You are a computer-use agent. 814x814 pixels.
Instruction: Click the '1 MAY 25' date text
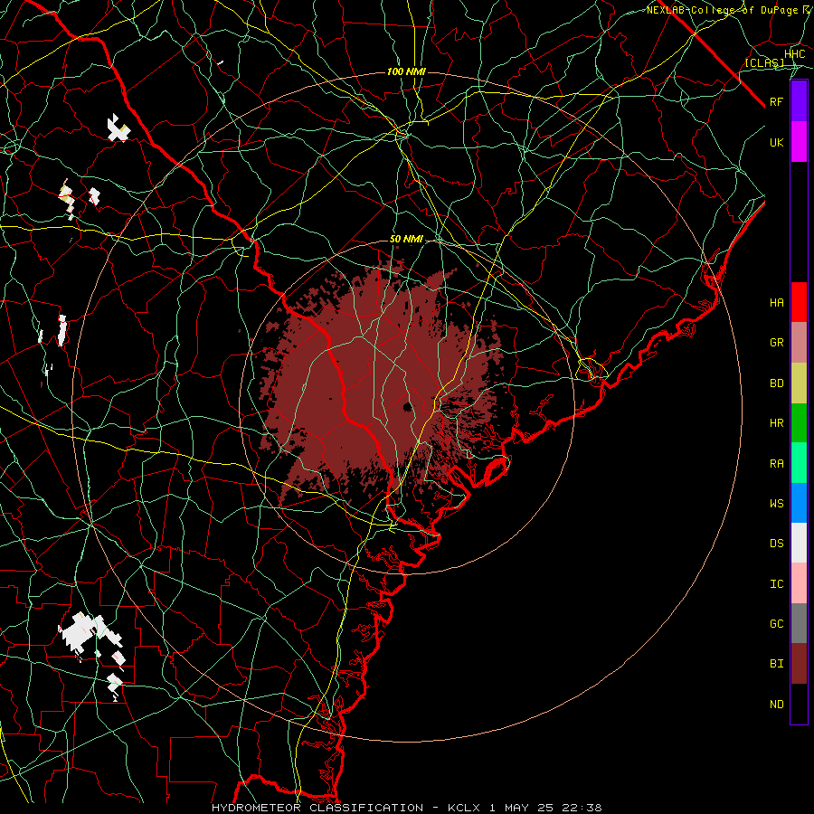[x=523, y=808]
